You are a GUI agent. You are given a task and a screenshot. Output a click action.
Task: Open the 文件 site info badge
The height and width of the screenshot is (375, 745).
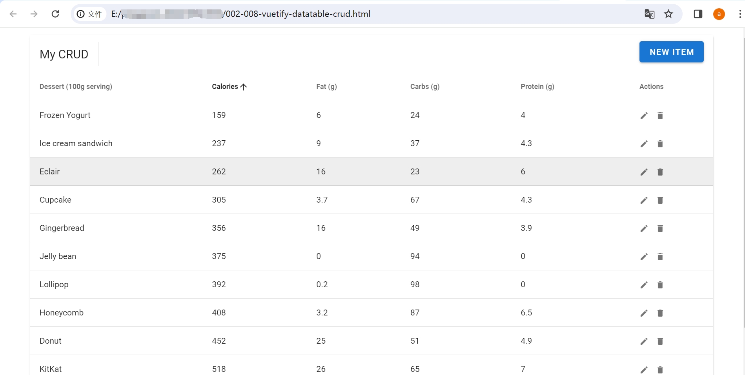89,14
